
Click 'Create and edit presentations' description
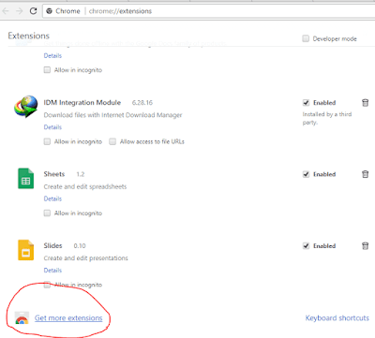click(x=86, y=258)
